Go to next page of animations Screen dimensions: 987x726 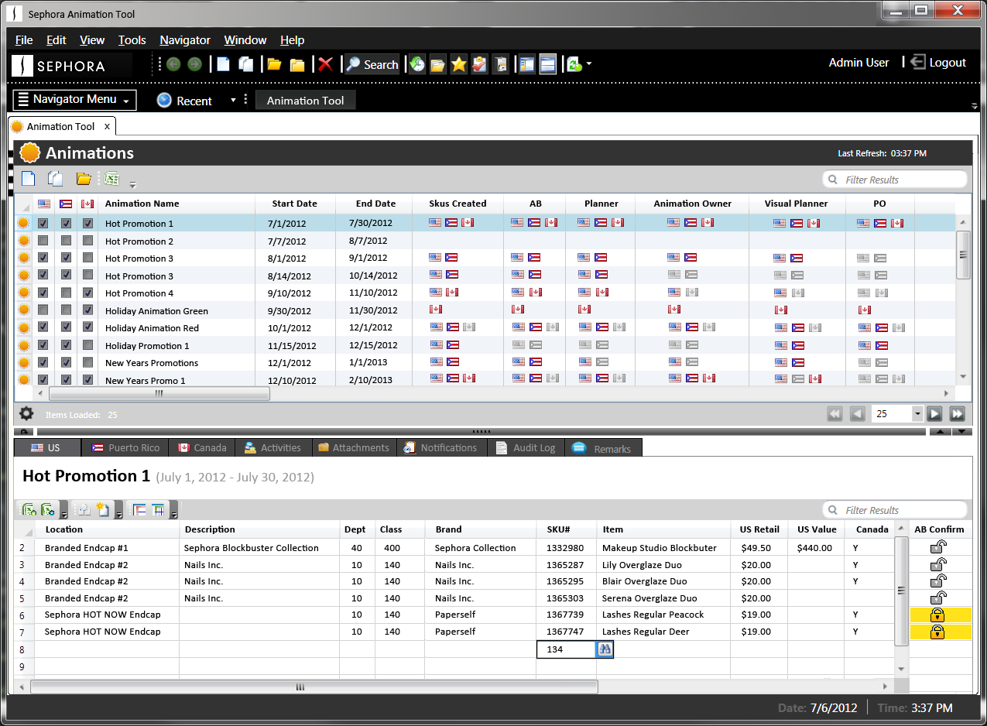(x=935, y=414)
